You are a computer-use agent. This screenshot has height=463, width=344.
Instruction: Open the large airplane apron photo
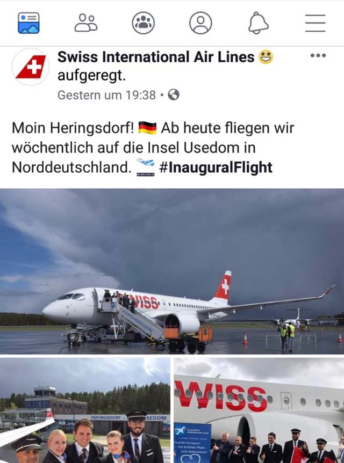[x=172, y=271]
